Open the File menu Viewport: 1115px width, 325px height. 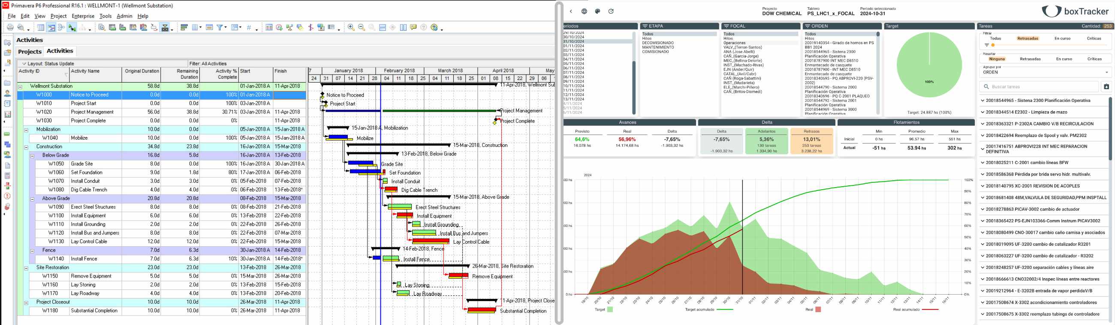pos(12,16)
